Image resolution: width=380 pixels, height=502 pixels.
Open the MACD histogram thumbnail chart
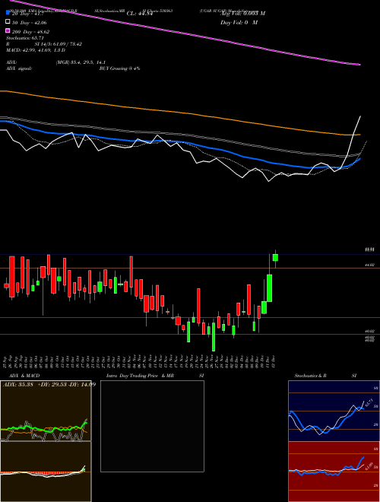click(46, 472)
